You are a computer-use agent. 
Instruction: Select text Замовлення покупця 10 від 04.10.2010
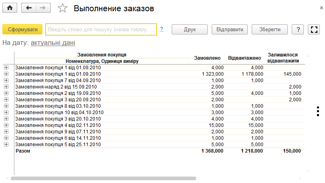pyautogui.click(x=59, y=113)
